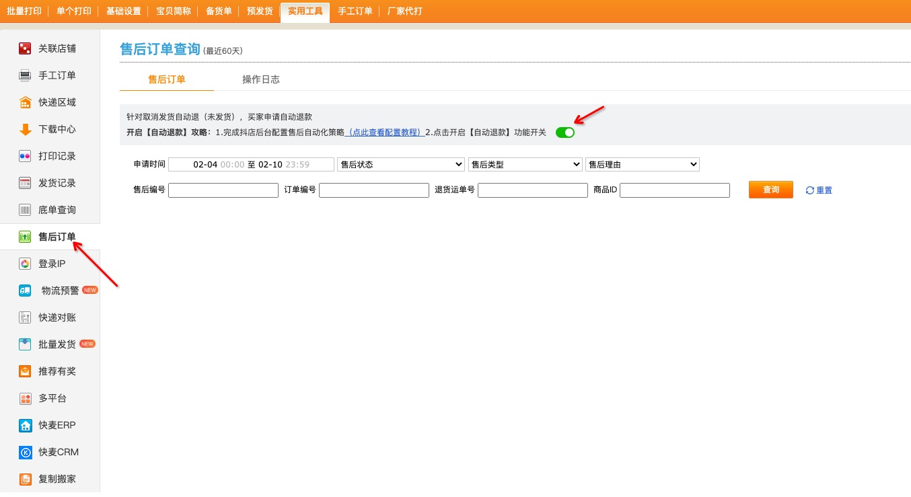This screenshot has height=497, width=911.
Task: Click the 快麦ERP sidebar icon
Action: point(25,425)
